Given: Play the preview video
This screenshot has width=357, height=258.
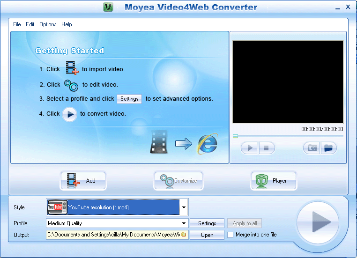Looking at the screenshot, I should point(249,148).
